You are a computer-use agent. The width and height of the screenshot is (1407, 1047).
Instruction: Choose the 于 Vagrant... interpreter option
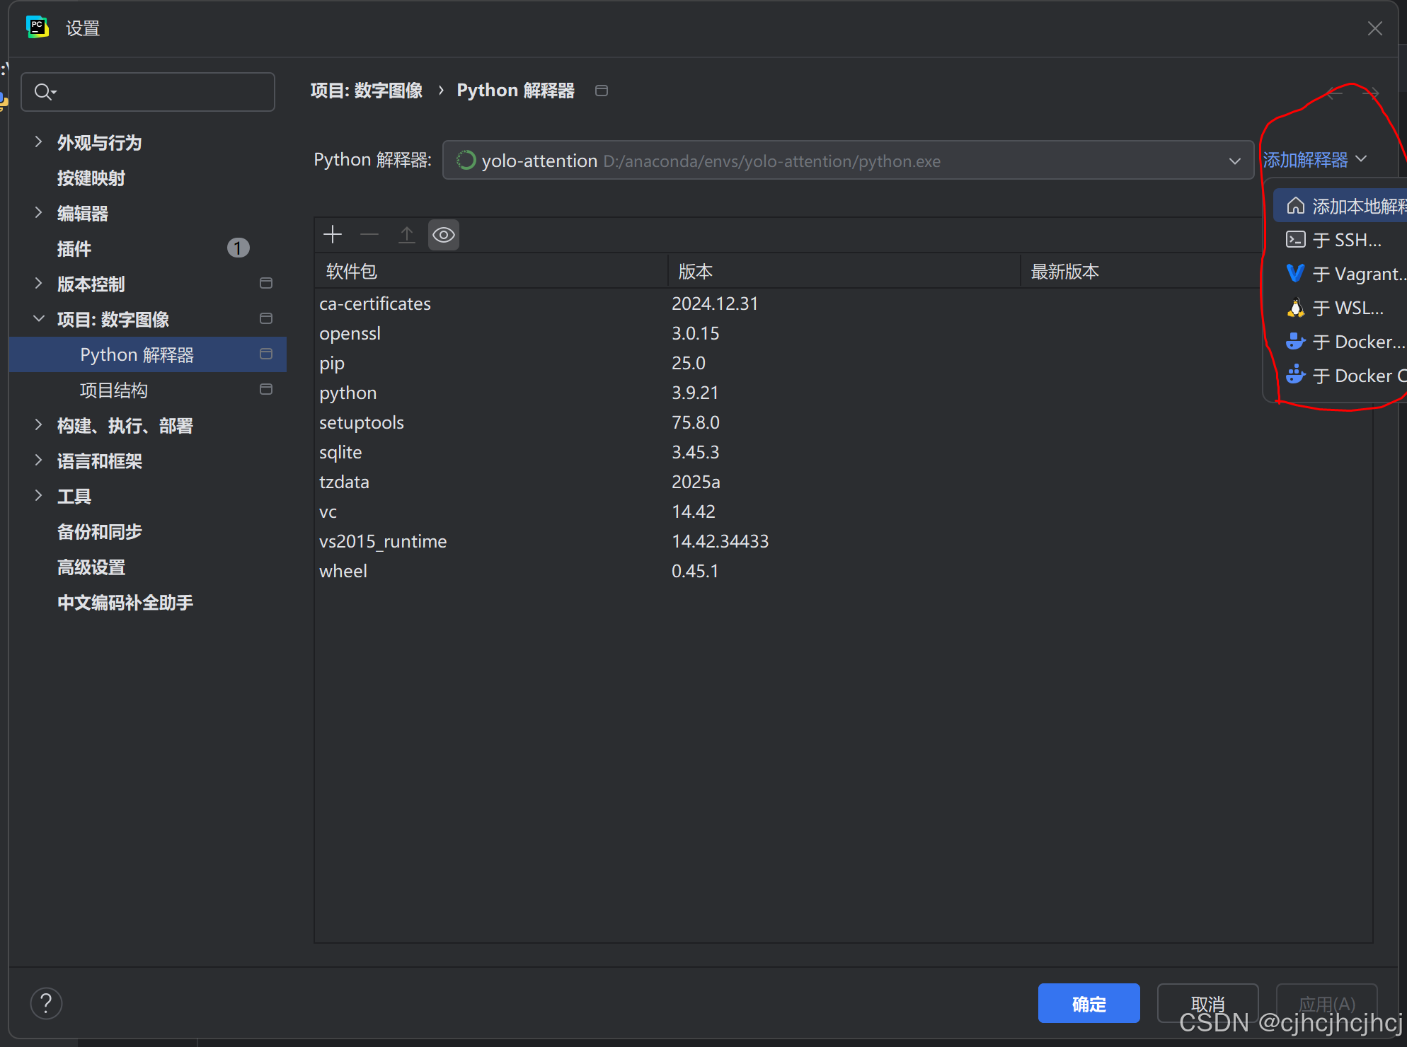click(x=1340, y=274)
